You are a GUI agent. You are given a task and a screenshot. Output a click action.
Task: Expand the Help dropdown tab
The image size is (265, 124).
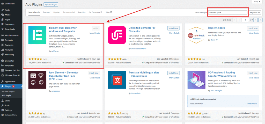click(x=257, y=2)
